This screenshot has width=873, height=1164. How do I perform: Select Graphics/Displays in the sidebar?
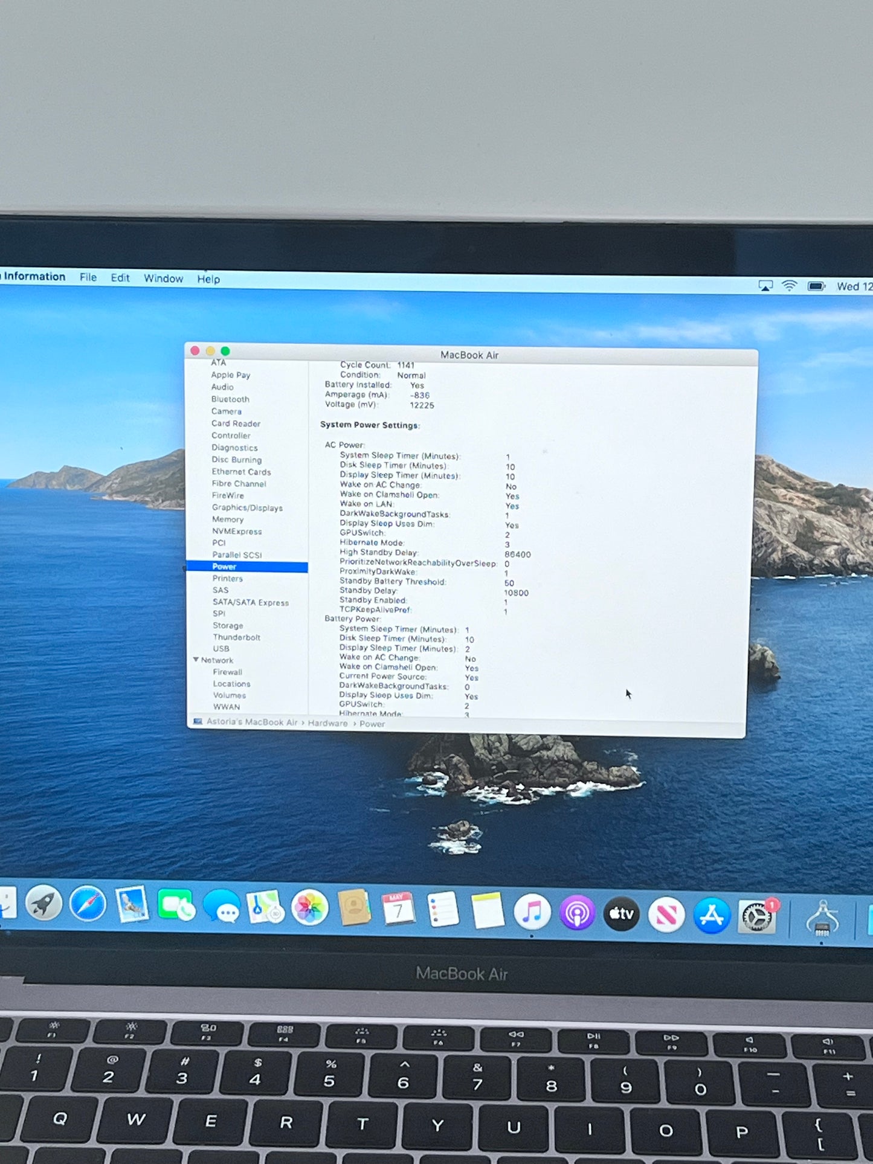pyautogui.click(x=247, y=507)
